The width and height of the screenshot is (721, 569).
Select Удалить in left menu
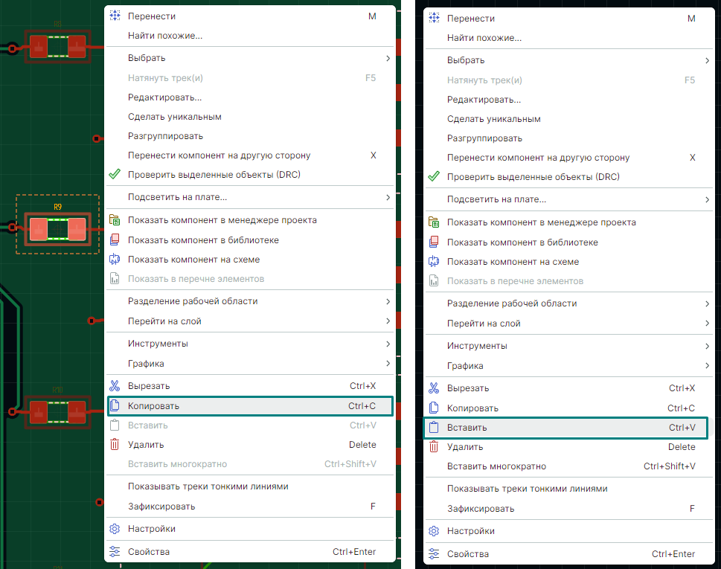[x=250, y=445]
